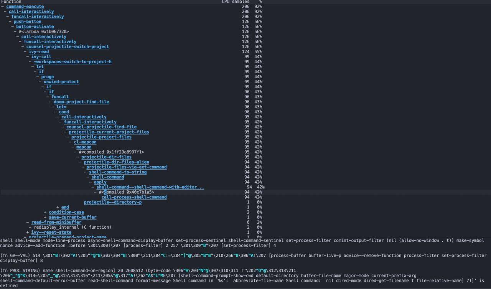
Task: Open projectile-current-project-files link
Action: (x=109, y=132)
